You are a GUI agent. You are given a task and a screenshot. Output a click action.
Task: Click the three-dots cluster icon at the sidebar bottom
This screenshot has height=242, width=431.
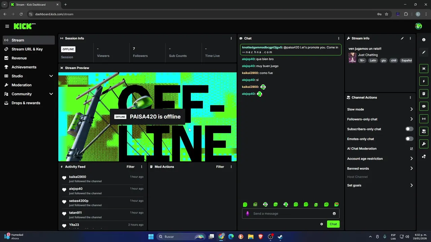tap(424, 157)
